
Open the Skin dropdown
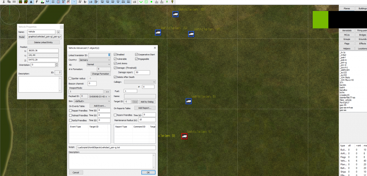pos(92,101)
